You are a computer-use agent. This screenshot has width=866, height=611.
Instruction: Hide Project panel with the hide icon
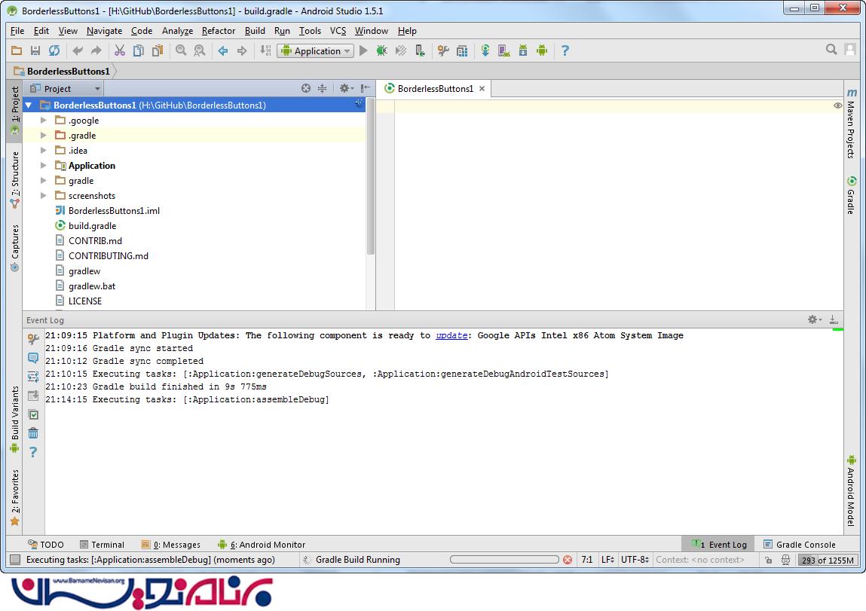pyautogui.click(x=365, y=88)
